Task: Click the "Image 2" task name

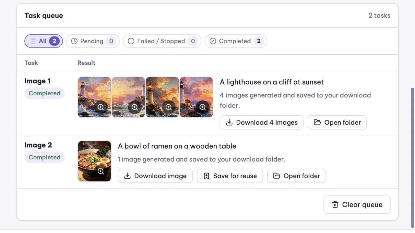Action: [38, 145]
